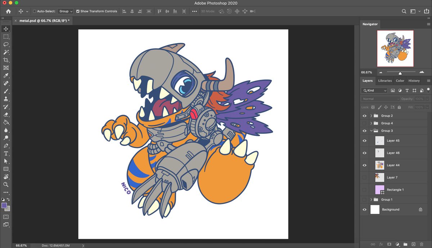Select the Zoom tool in the toolbar
Viewport: 432px width, 248px height.
point(6,184)
